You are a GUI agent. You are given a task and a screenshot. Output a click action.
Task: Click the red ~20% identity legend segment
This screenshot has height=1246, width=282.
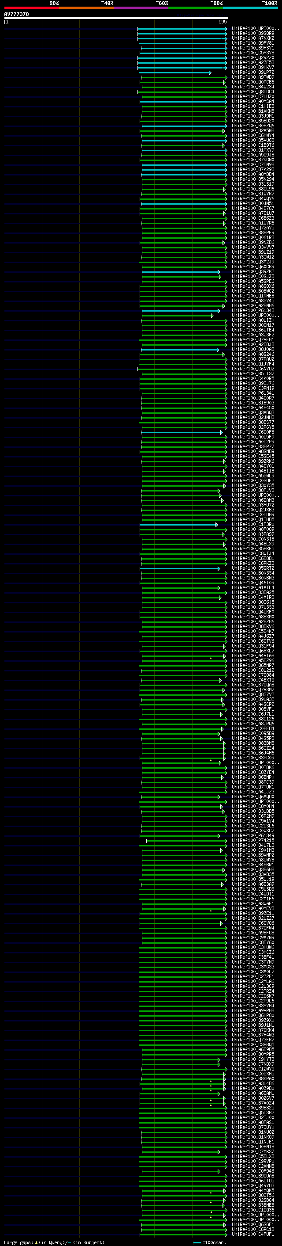[32, 8]
